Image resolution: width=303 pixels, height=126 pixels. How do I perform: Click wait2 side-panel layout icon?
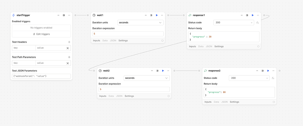(157, 71)
